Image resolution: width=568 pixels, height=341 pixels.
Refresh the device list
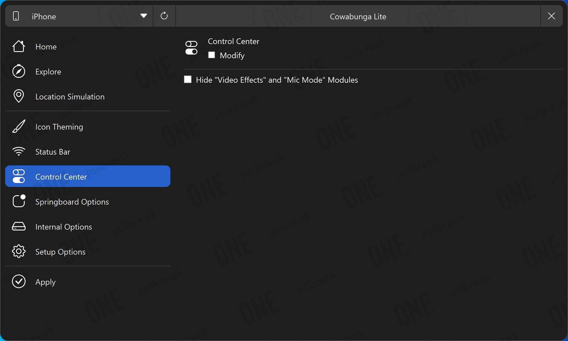pyautogui.click(x=164, y=16)
